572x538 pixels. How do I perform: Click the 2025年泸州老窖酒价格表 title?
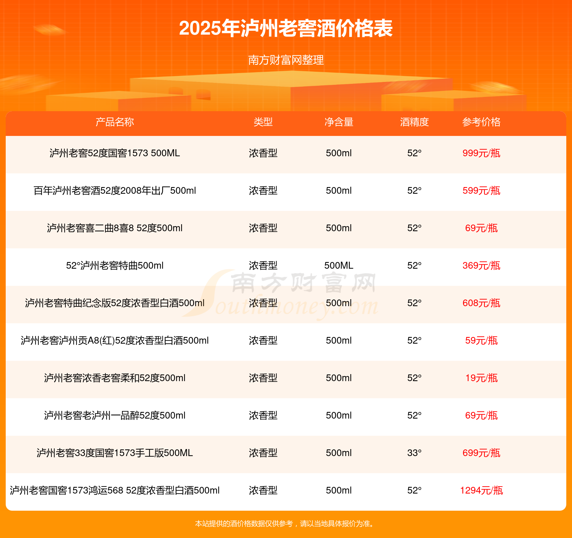[x=286, y=28]
